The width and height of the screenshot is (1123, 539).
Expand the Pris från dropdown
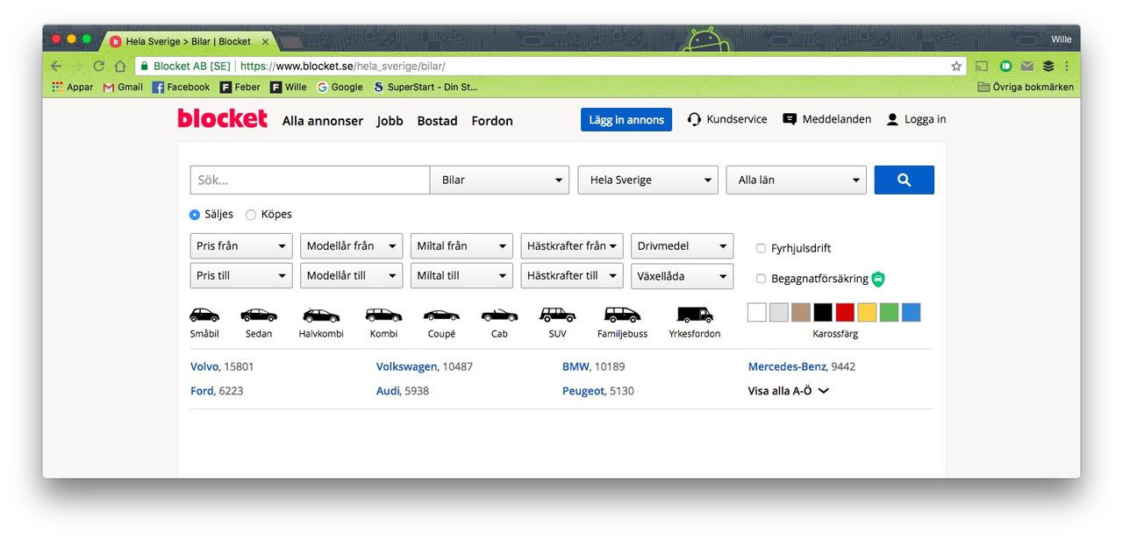(241, 246)
